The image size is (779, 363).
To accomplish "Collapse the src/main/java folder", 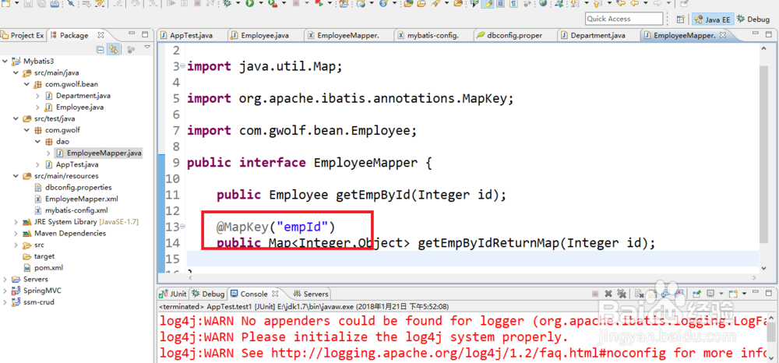I will point(16,72).
